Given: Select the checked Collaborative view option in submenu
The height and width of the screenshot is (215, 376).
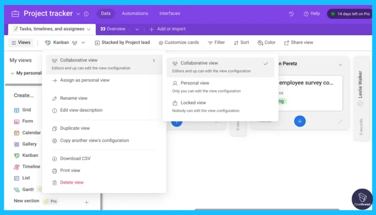Looking at the screenshot, I should click(x=220, y=67).
